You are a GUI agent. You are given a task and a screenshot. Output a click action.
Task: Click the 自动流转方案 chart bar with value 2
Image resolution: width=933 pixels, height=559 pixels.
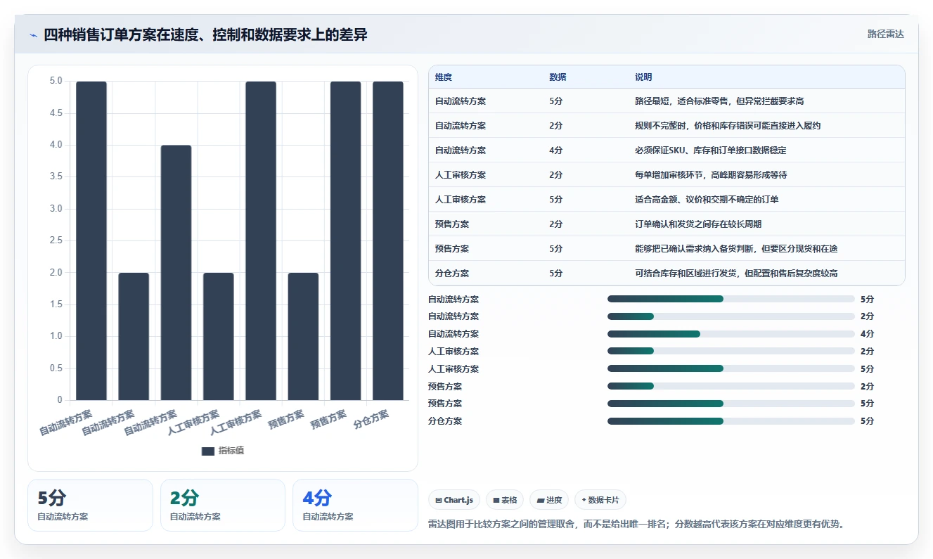point(134,337)
